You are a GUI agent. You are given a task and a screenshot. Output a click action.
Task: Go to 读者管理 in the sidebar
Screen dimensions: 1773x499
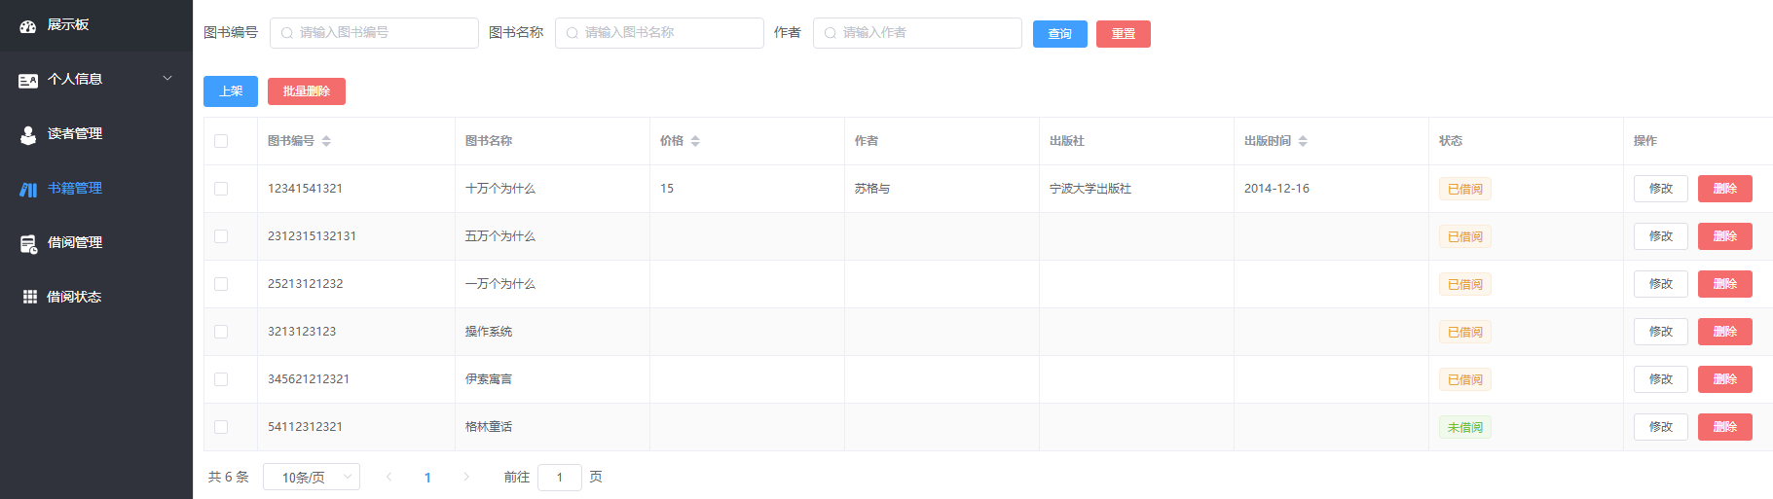[75, 133]
